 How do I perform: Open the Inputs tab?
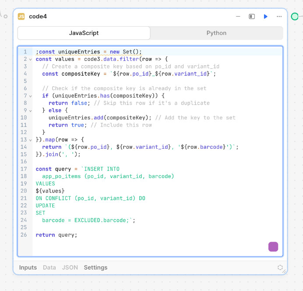(28, 267)
